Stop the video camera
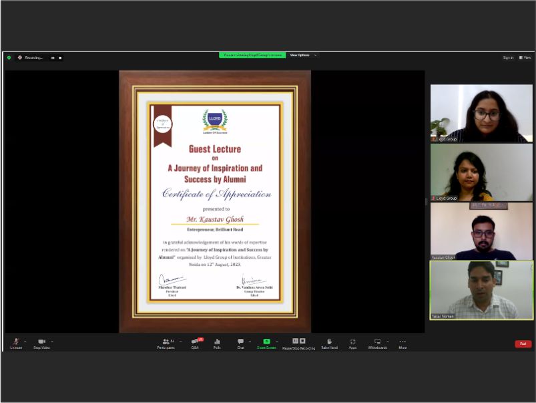The width and height of the screenshot is (536, 403). [x=41, y=344]
